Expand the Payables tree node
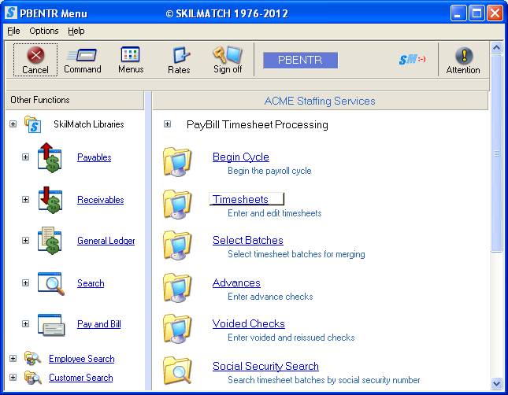This screenshot has height=395, width=508. (25, 157)
